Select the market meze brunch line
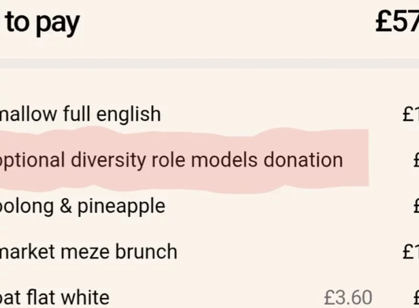This screenshot has height=308, width=419. (88, 252)
